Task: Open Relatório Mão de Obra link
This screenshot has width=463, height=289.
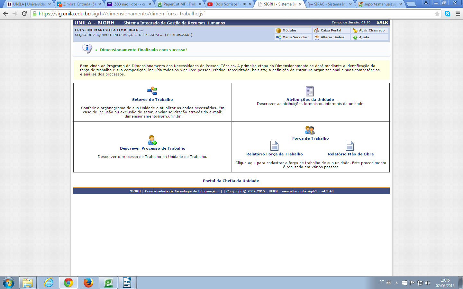Action: 351,154
